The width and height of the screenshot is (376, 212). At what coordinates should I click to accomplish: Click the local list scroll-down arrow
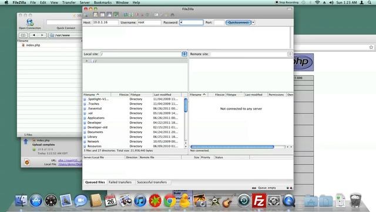point(186,147)
